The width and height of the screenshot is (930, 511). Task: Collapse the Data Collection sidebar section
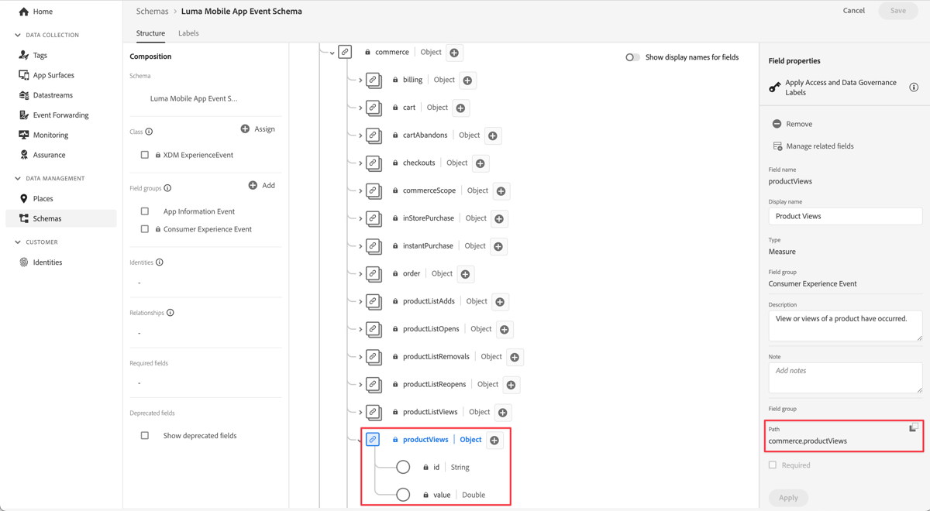click(17, 35)
